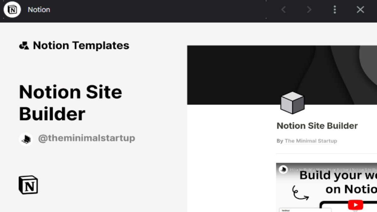The height and width of the screenshot is (212, 377).
Task: Open the video title How to Build a Website
Action: point(333,170)
